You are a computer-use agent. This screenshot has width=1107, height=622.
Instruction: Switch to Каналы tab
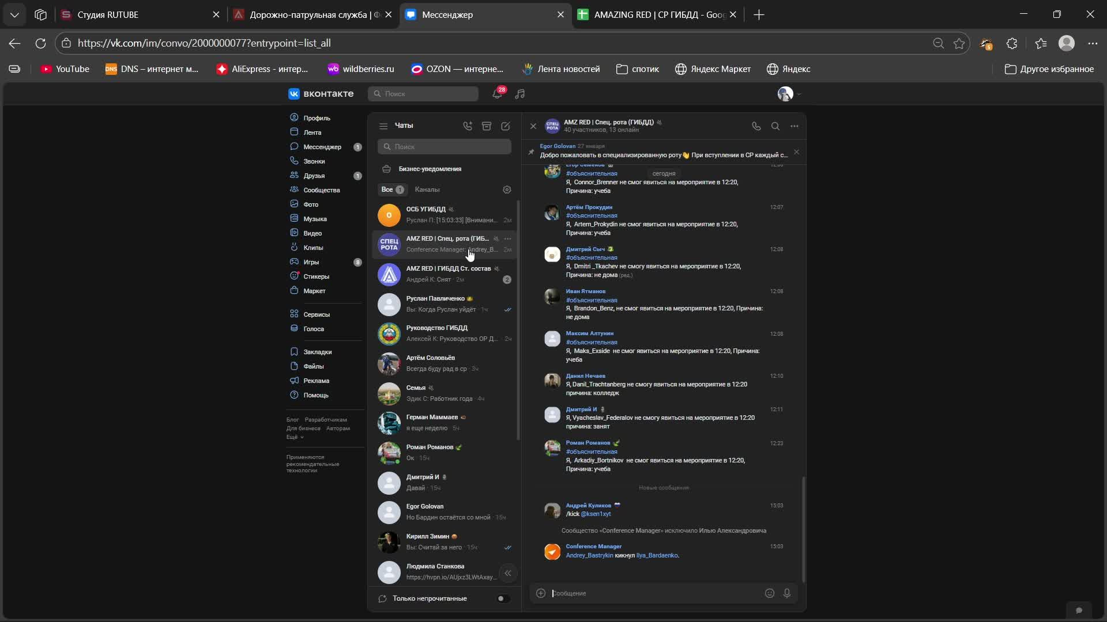(427, 189)
